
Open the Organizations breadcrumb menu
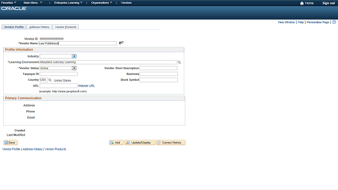pos(101,3)
